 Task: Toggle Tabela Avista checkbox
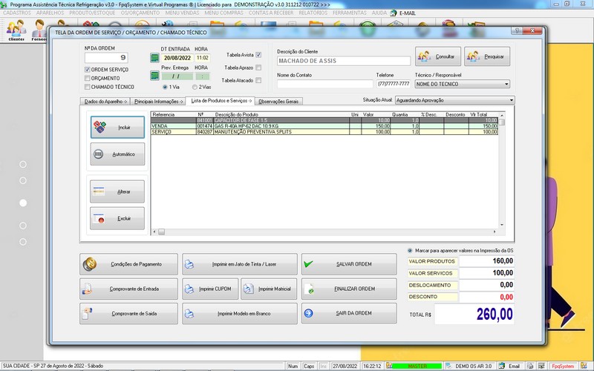tap(258, 55)
